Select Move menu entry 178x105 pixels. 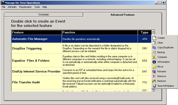click(x=165, y=67)
